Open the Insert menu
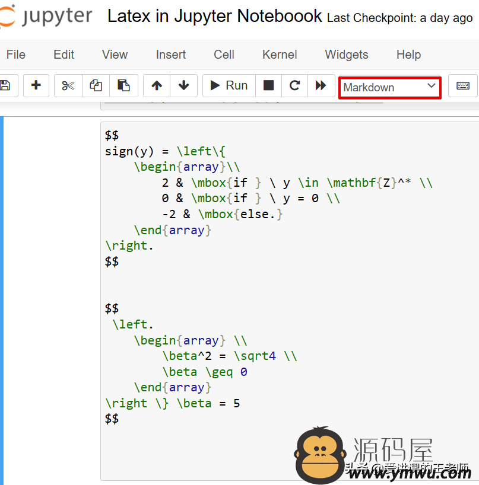 point(170,55)
